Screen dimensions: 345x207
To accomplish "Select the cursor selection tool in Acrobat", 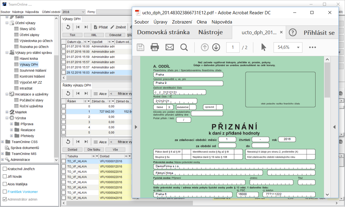I will coord(263,47).
